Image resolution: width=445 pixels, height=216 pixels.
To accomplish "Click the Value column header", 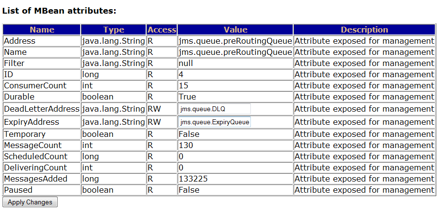I will 235,30.
